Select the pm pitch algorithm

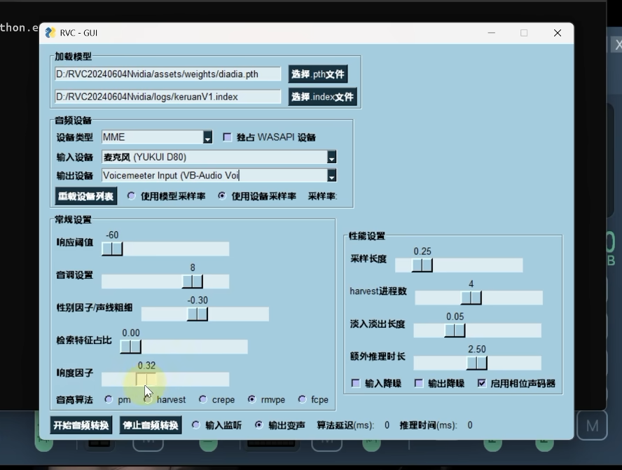click(109, 399)
